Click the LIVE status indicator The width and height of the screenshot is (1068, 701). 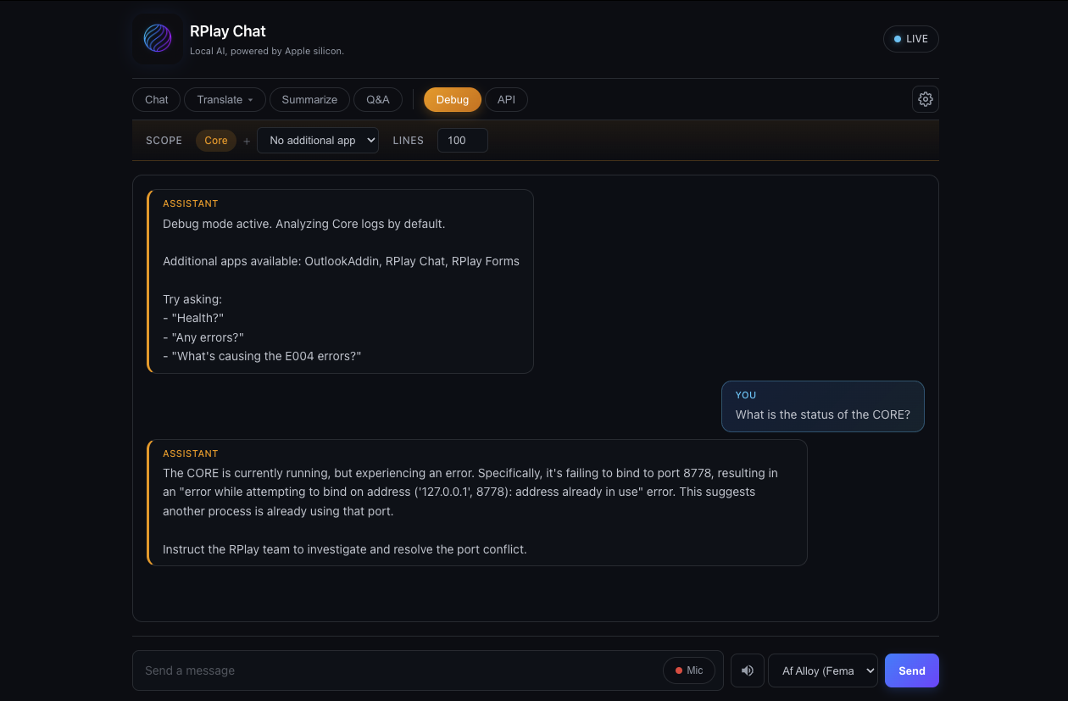910,38
